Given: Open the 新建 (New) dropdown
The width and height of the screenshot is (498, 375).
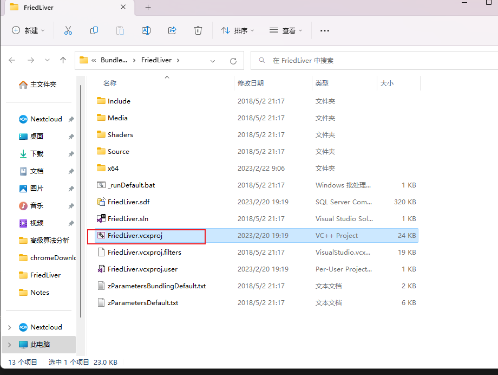Looking at the screenshot, I should 29,30.
